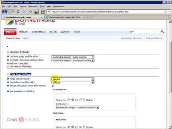Click the Desconecte-se link

click(x=154, y=38)
